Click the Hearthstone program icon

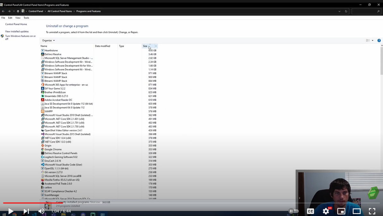click(x=42, y=50)
